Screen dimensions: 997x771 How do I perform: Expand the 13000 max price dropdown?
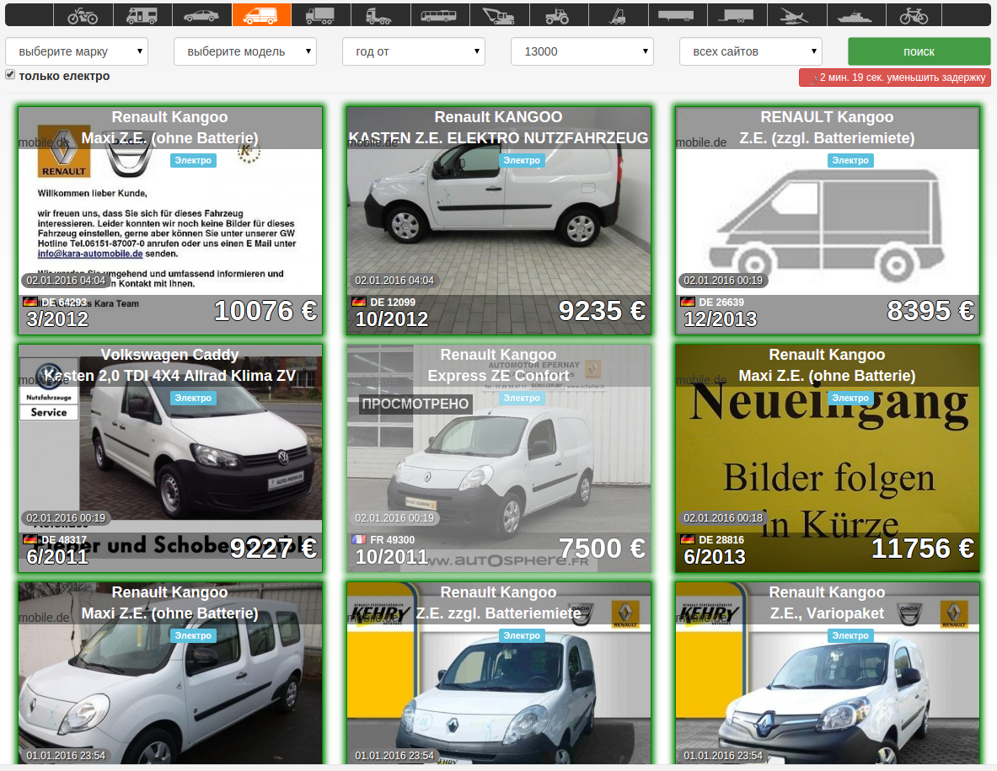582,51
